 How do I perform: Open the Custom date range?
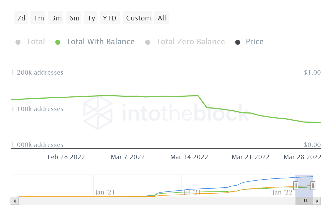click(138, 18)
